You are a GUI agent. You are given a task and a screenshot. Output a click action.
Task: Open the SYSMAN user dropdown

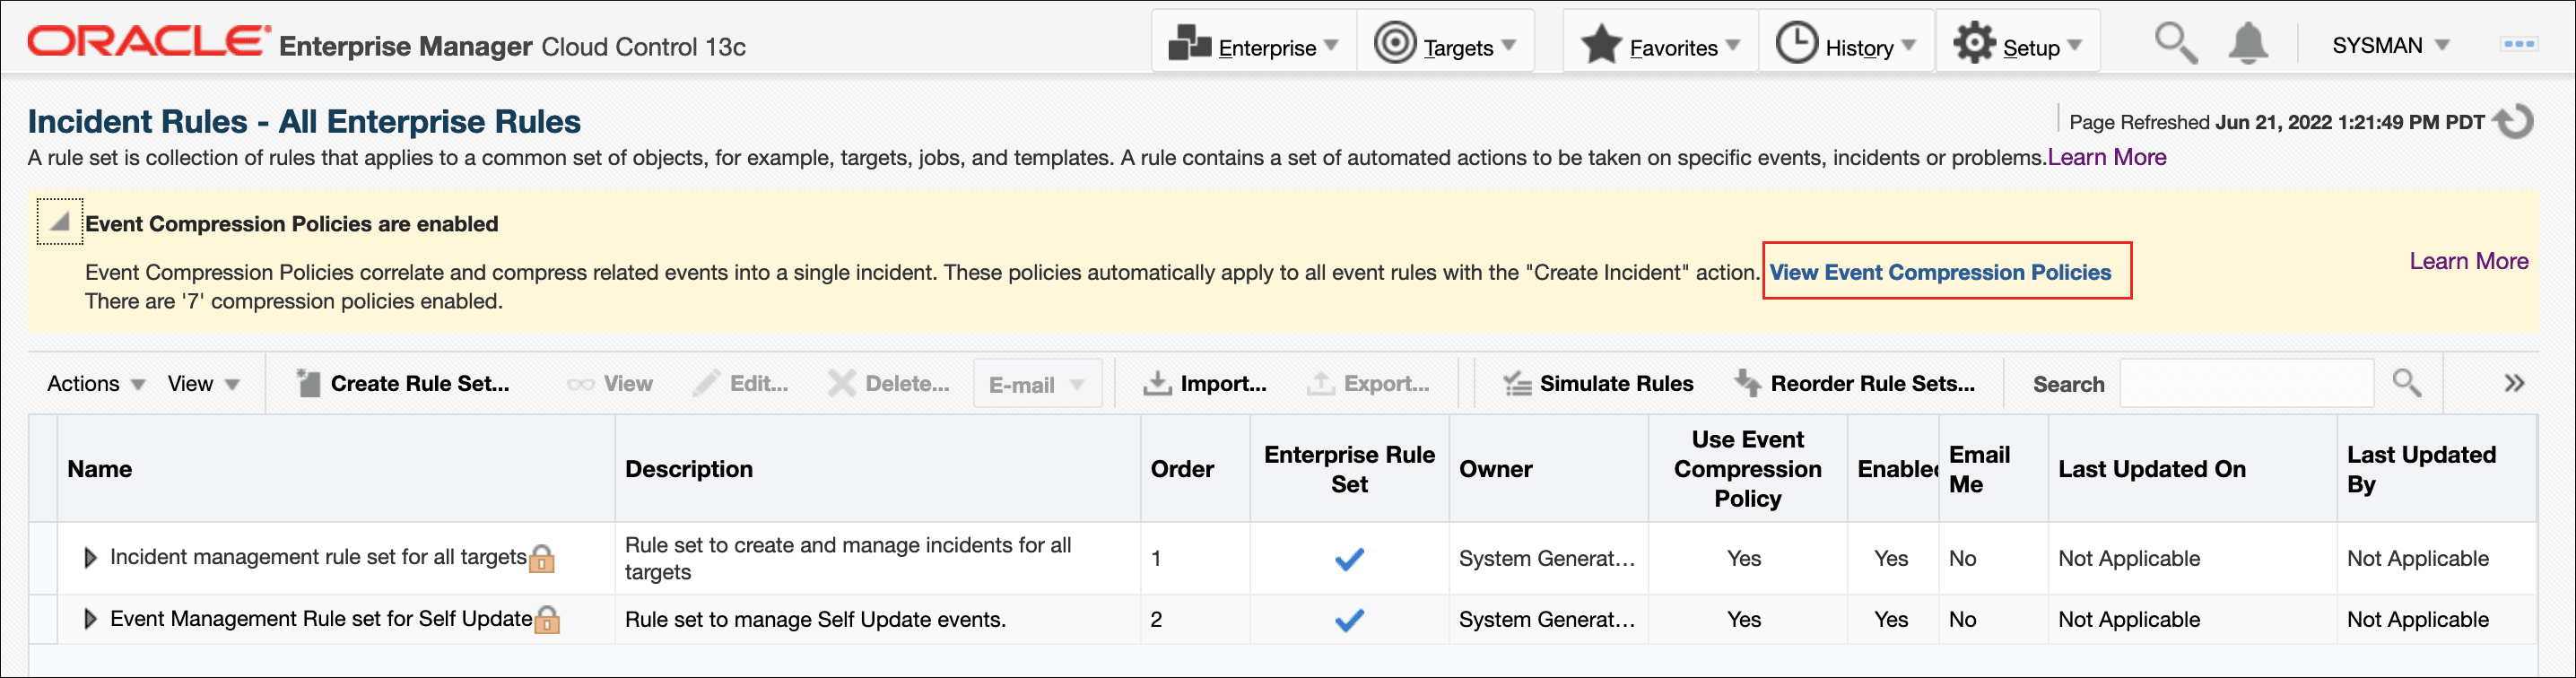coord(2390,46)
